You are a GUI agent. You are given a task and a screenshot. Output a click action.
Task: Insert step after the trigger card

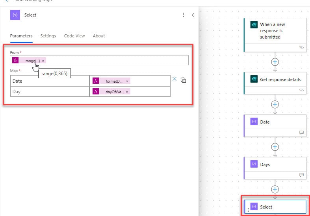(x=275, y=62)
